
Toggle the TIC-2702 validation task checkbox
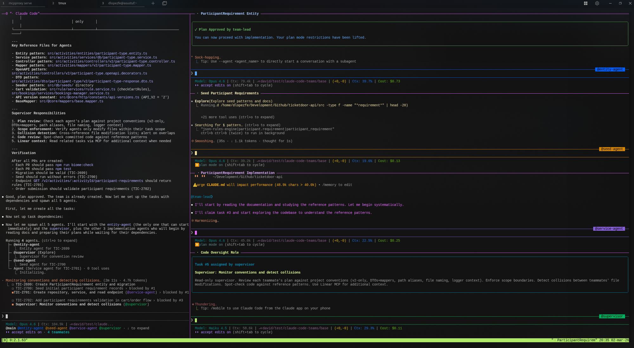pos(13,300)
